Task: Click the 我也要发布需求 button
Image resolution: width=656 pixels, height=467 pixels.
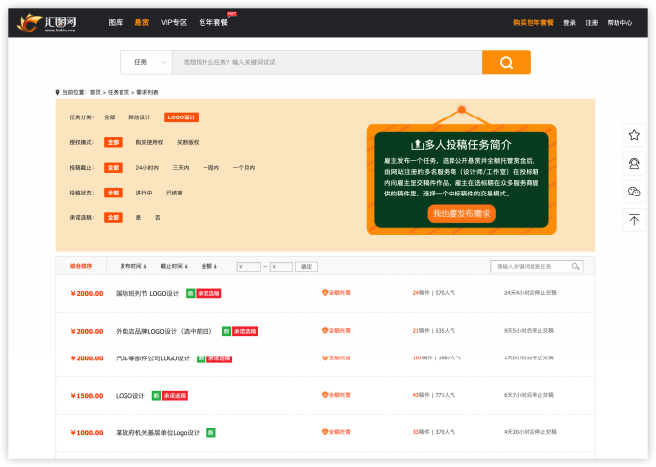Action: (461, 214)
